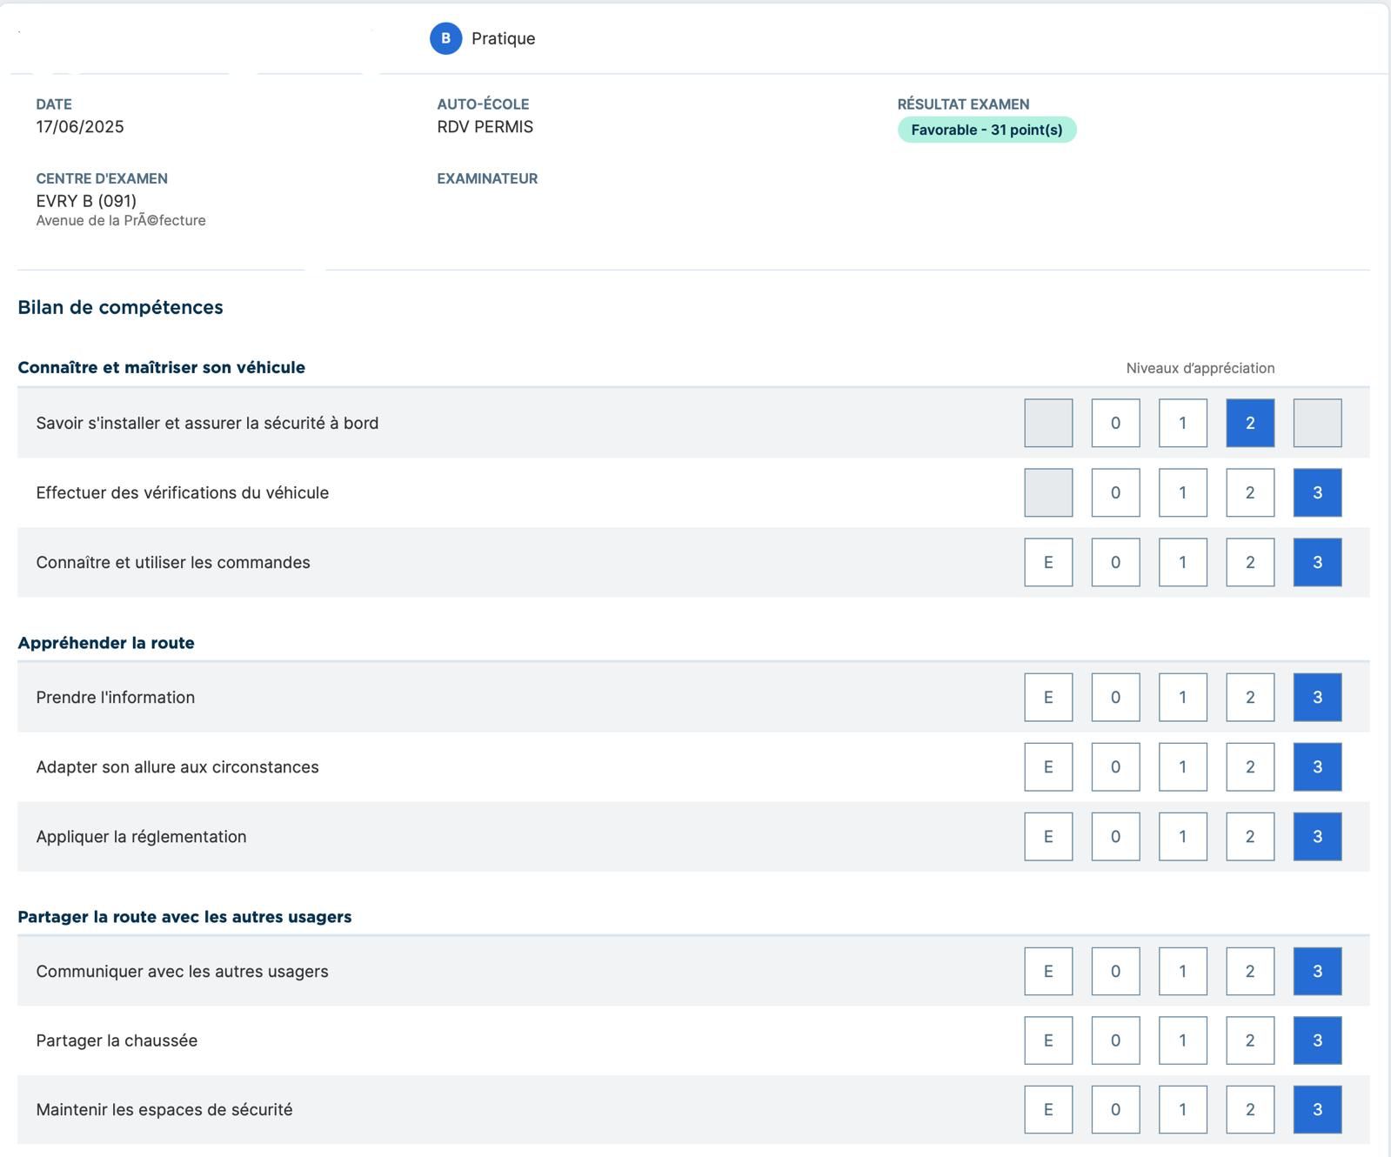Click the empty first box in Effectuer des vérifications row
Screen dimensions: 1391x1157
[x=1048, y=492]
